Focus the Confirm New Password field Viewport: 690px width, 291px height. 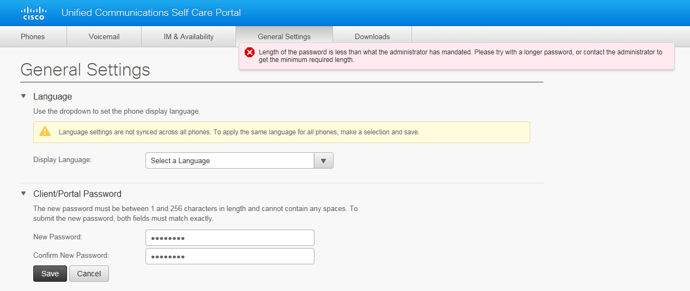(230, 256)
